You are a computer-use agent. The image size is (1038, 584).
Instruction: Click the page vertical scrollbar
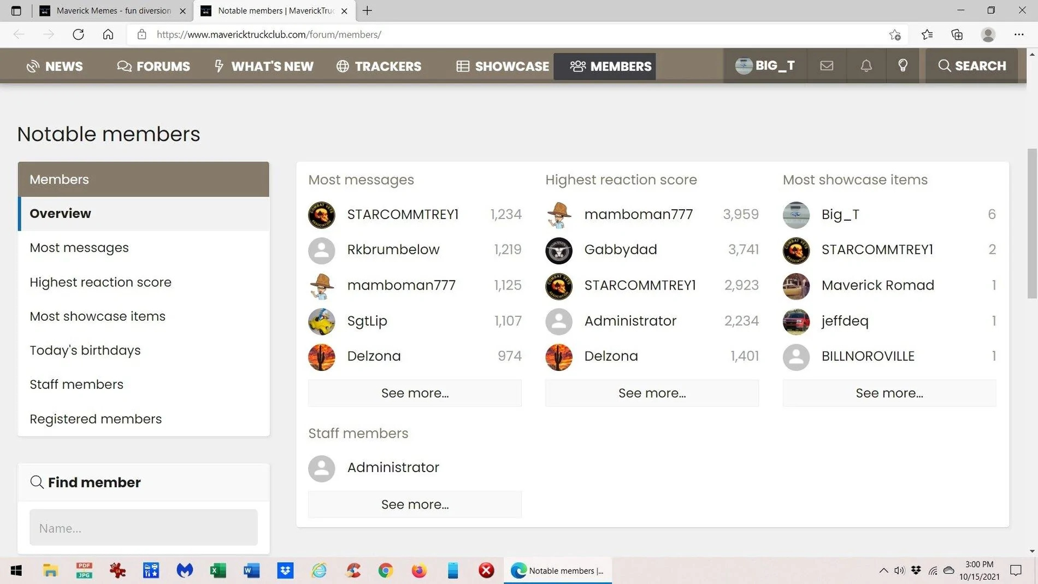[1032, 224]
